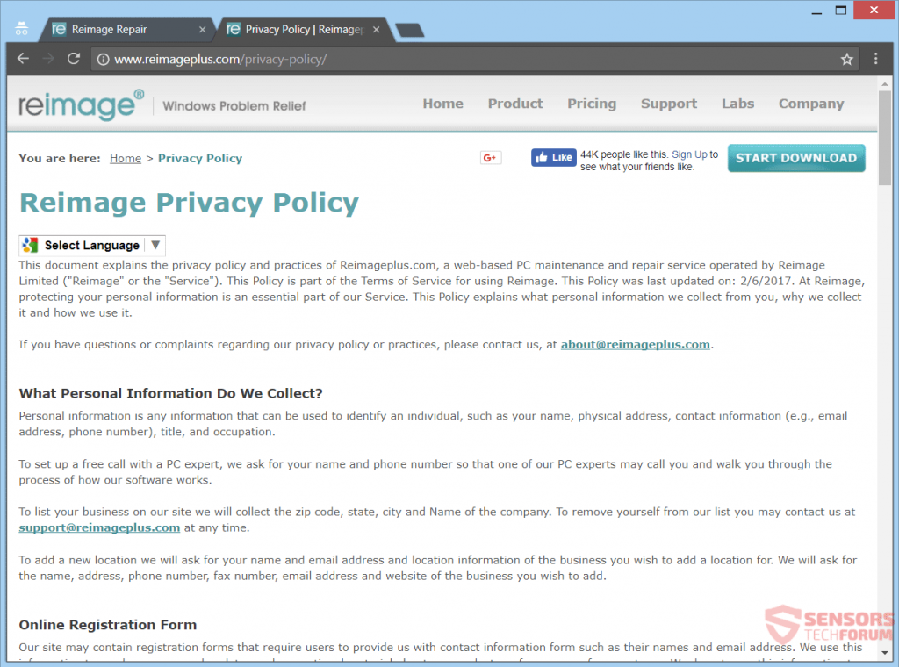Image resolution: width=899 pixels, height=667 pixels.
Task: Close the Reimage Repair tab
Action: coord(203,29)
